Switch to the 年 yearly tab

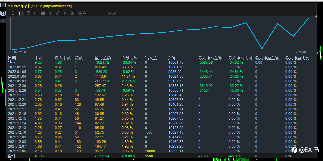[x=50, y=14]
